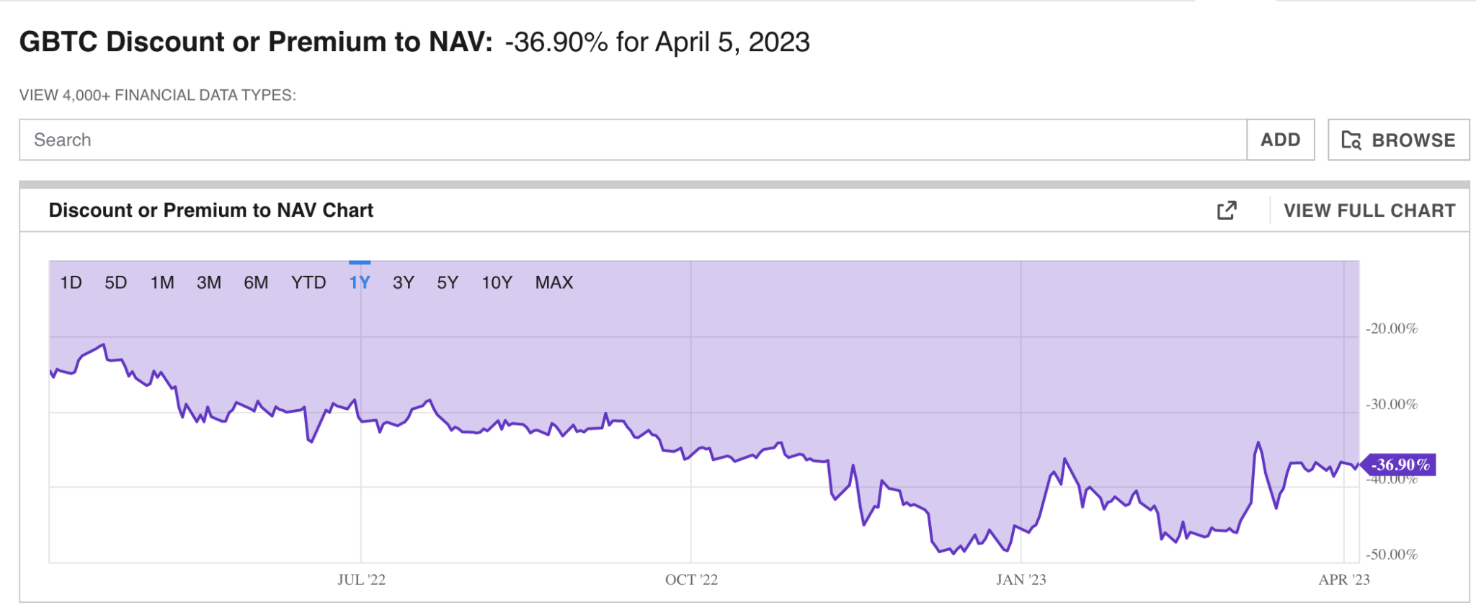Switch chart to 1M range
The width and height of the screenshot is (1476, 605).
coord(162,282)
